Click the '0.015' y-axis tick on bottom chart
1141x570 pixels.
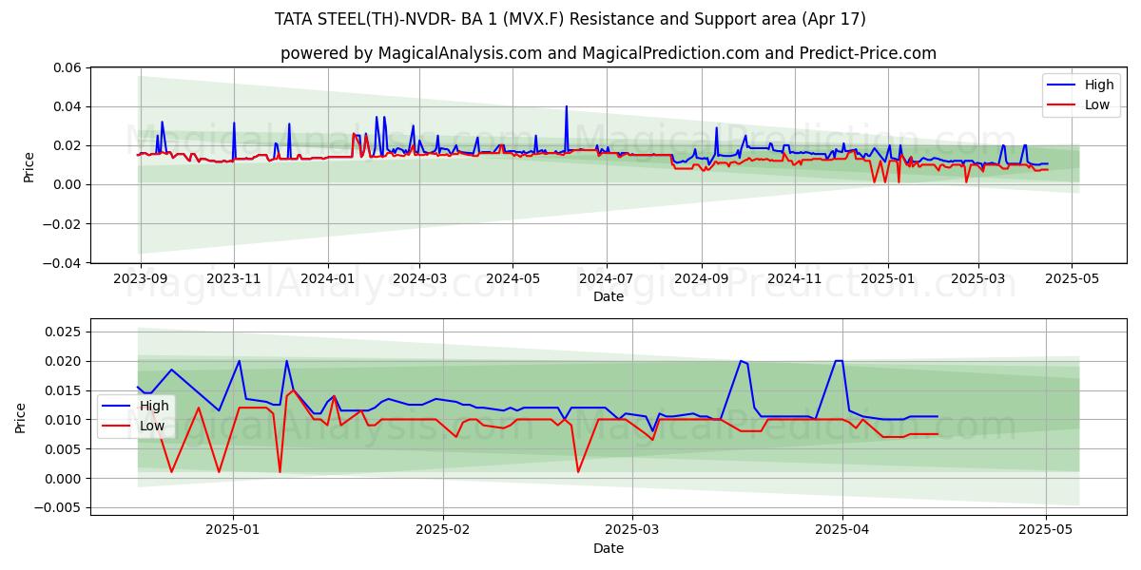[65, 390]
